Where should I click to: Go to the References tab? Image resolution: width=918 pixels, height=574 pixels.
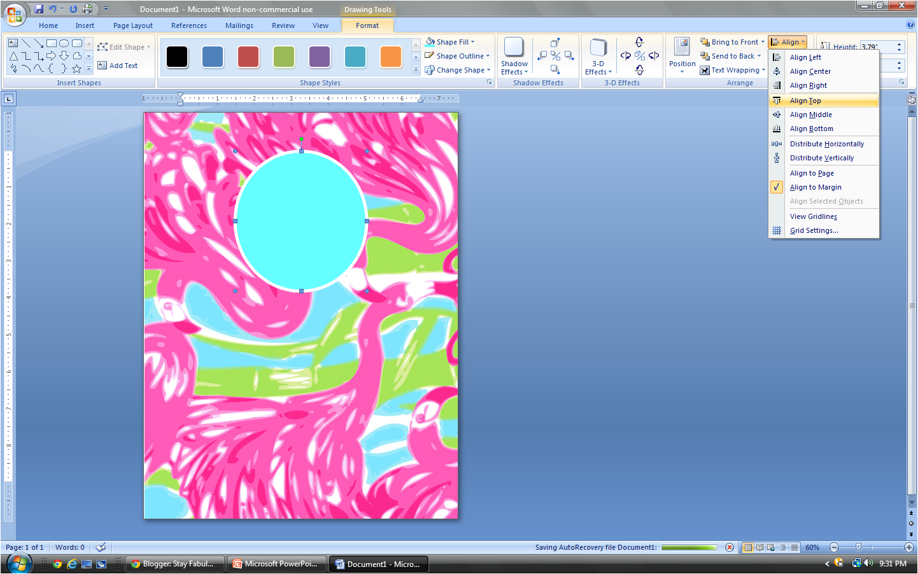tap(189, 25)
